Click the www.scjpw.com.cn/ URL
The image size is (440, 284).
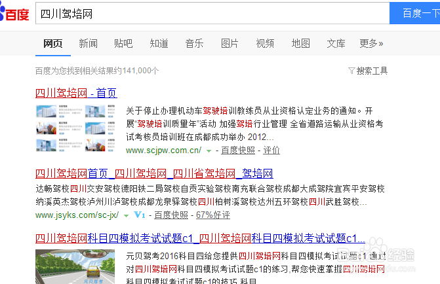(x=163, y=151)
